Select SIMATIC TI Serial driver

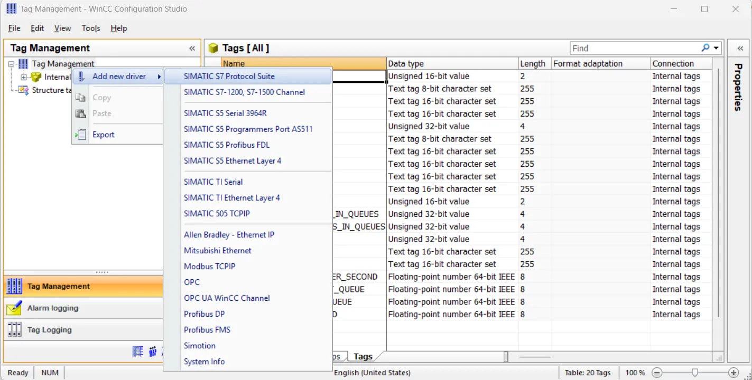(x=248, y=182)
